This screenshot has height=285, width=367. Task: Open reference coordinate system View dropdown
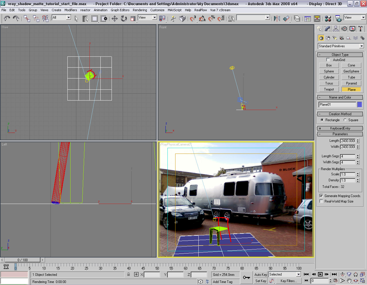[147, 17]
